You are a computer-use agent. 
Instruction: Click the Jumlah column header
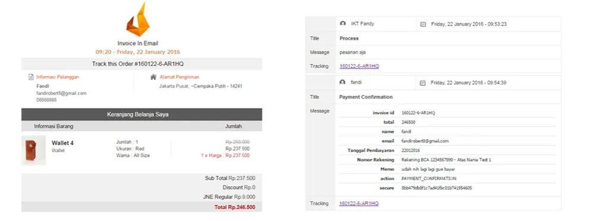click(233, 126)
